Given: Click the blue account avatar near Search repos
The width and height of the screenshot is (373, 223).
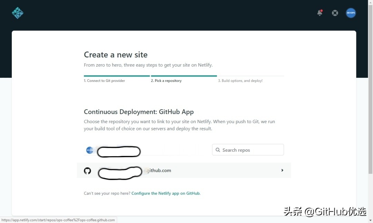Looking at the screenshot, I should (89, 150).
